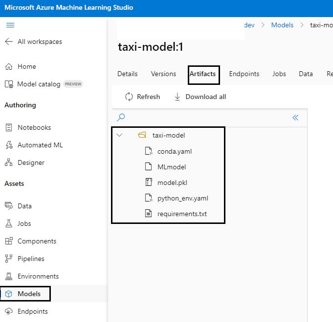The image size is (333, 322).
Task: Click Models label in sidebar
Action: (x=29, y=294)
